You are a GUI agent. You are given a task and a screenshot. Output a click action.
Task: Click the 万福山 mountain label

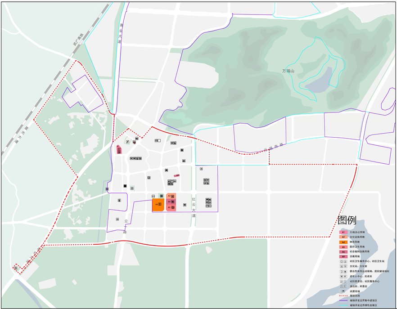[288, 71]
